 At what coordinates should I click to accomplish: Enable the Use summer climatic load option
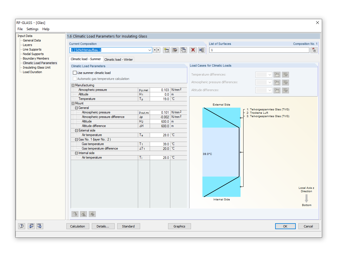pyautogui.click(x=75, y=73)
